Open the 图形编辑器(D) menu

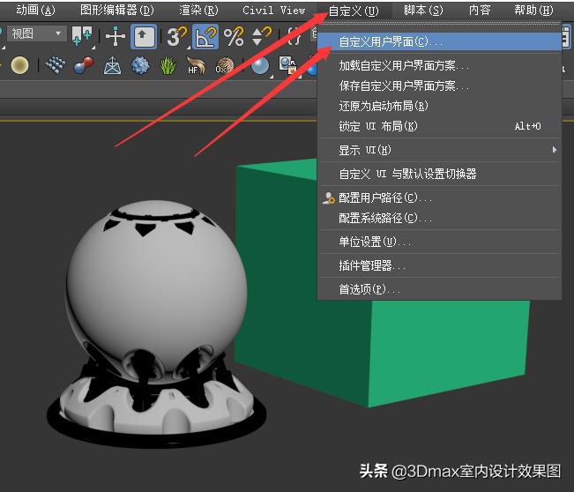tap(116, 11)
